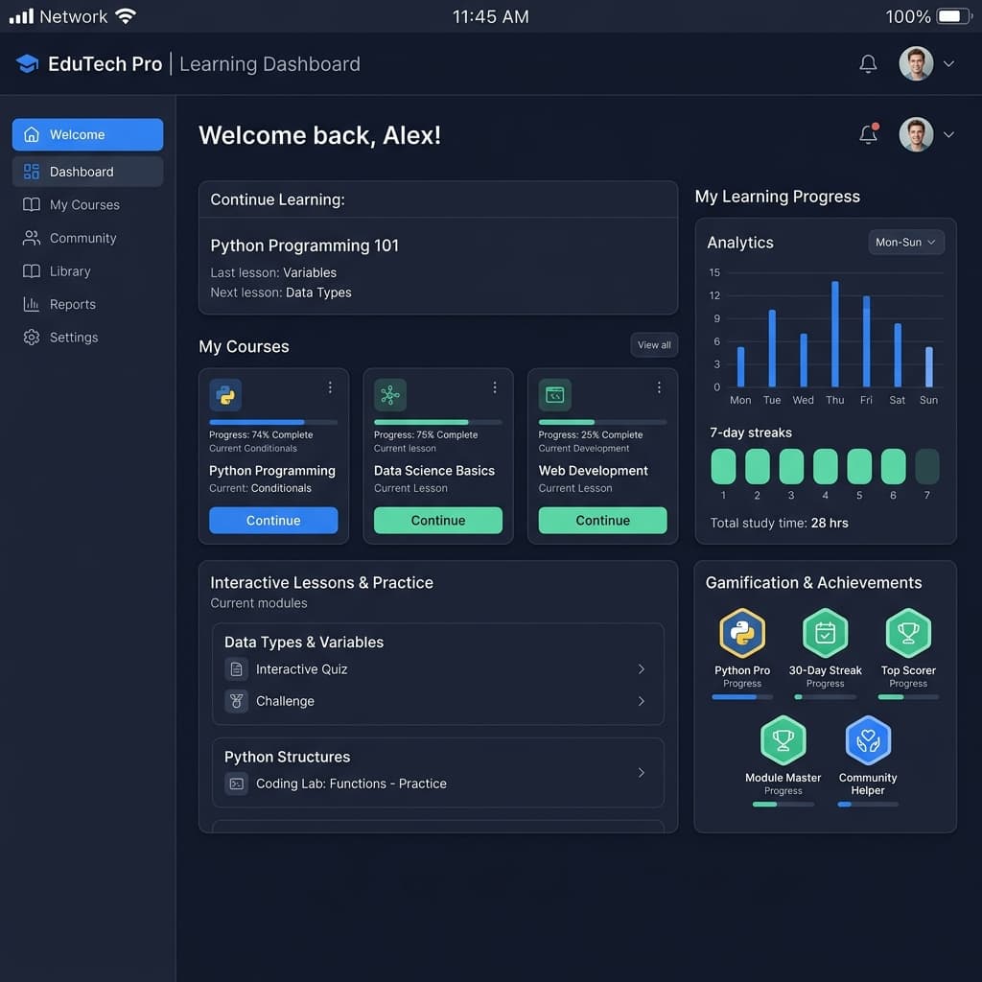Open options menu on Python Programming card
The height and width of the screenshot is (982, 982).
(x=330, y=387)
